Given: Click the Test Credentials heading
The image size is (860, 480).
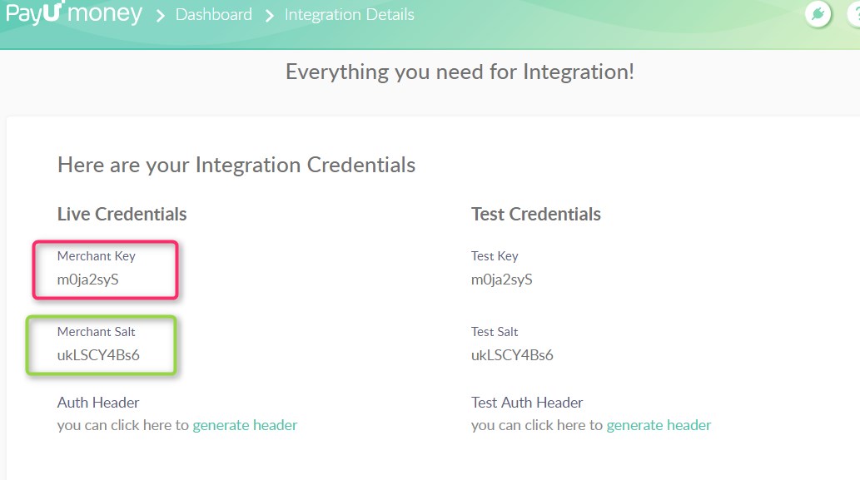Looking at the screenshot, I should (535, 214).
